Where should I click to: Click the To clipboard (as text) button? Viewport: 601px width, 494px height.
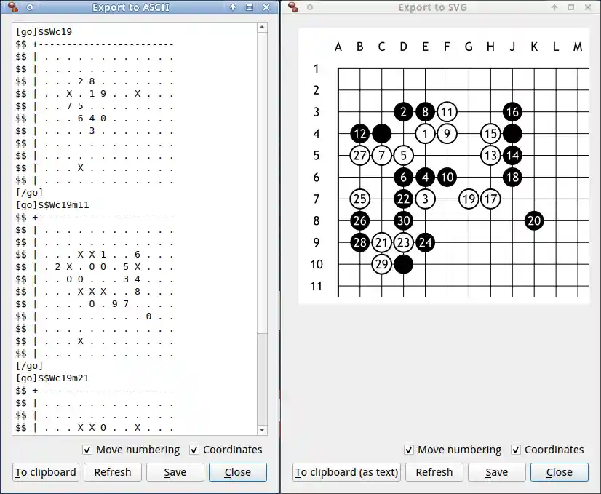pyautogui.click(x=346, y=472)
